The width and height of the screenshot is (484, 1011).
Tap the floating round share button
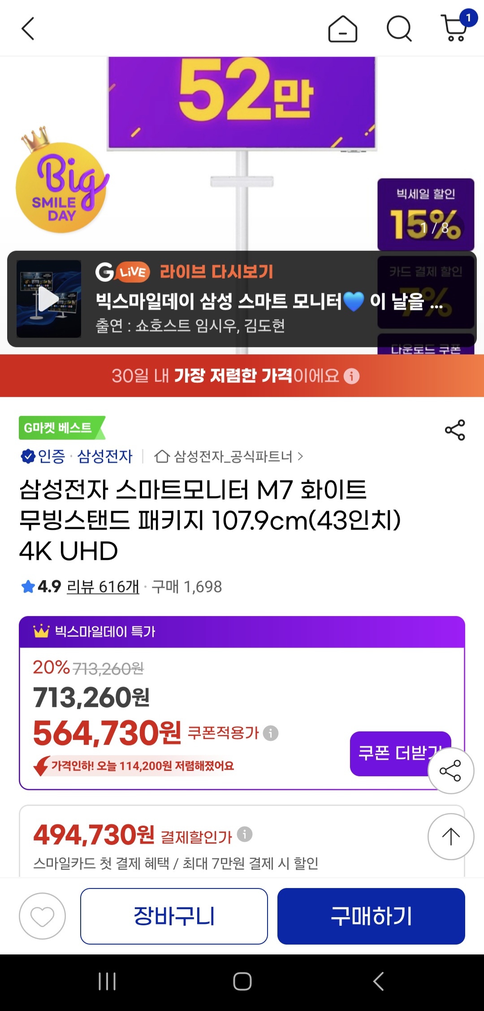[451, 770]
